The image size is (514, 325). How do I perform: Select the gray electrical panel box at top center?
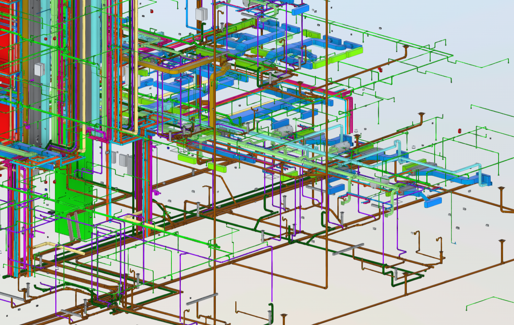[201, 14]
